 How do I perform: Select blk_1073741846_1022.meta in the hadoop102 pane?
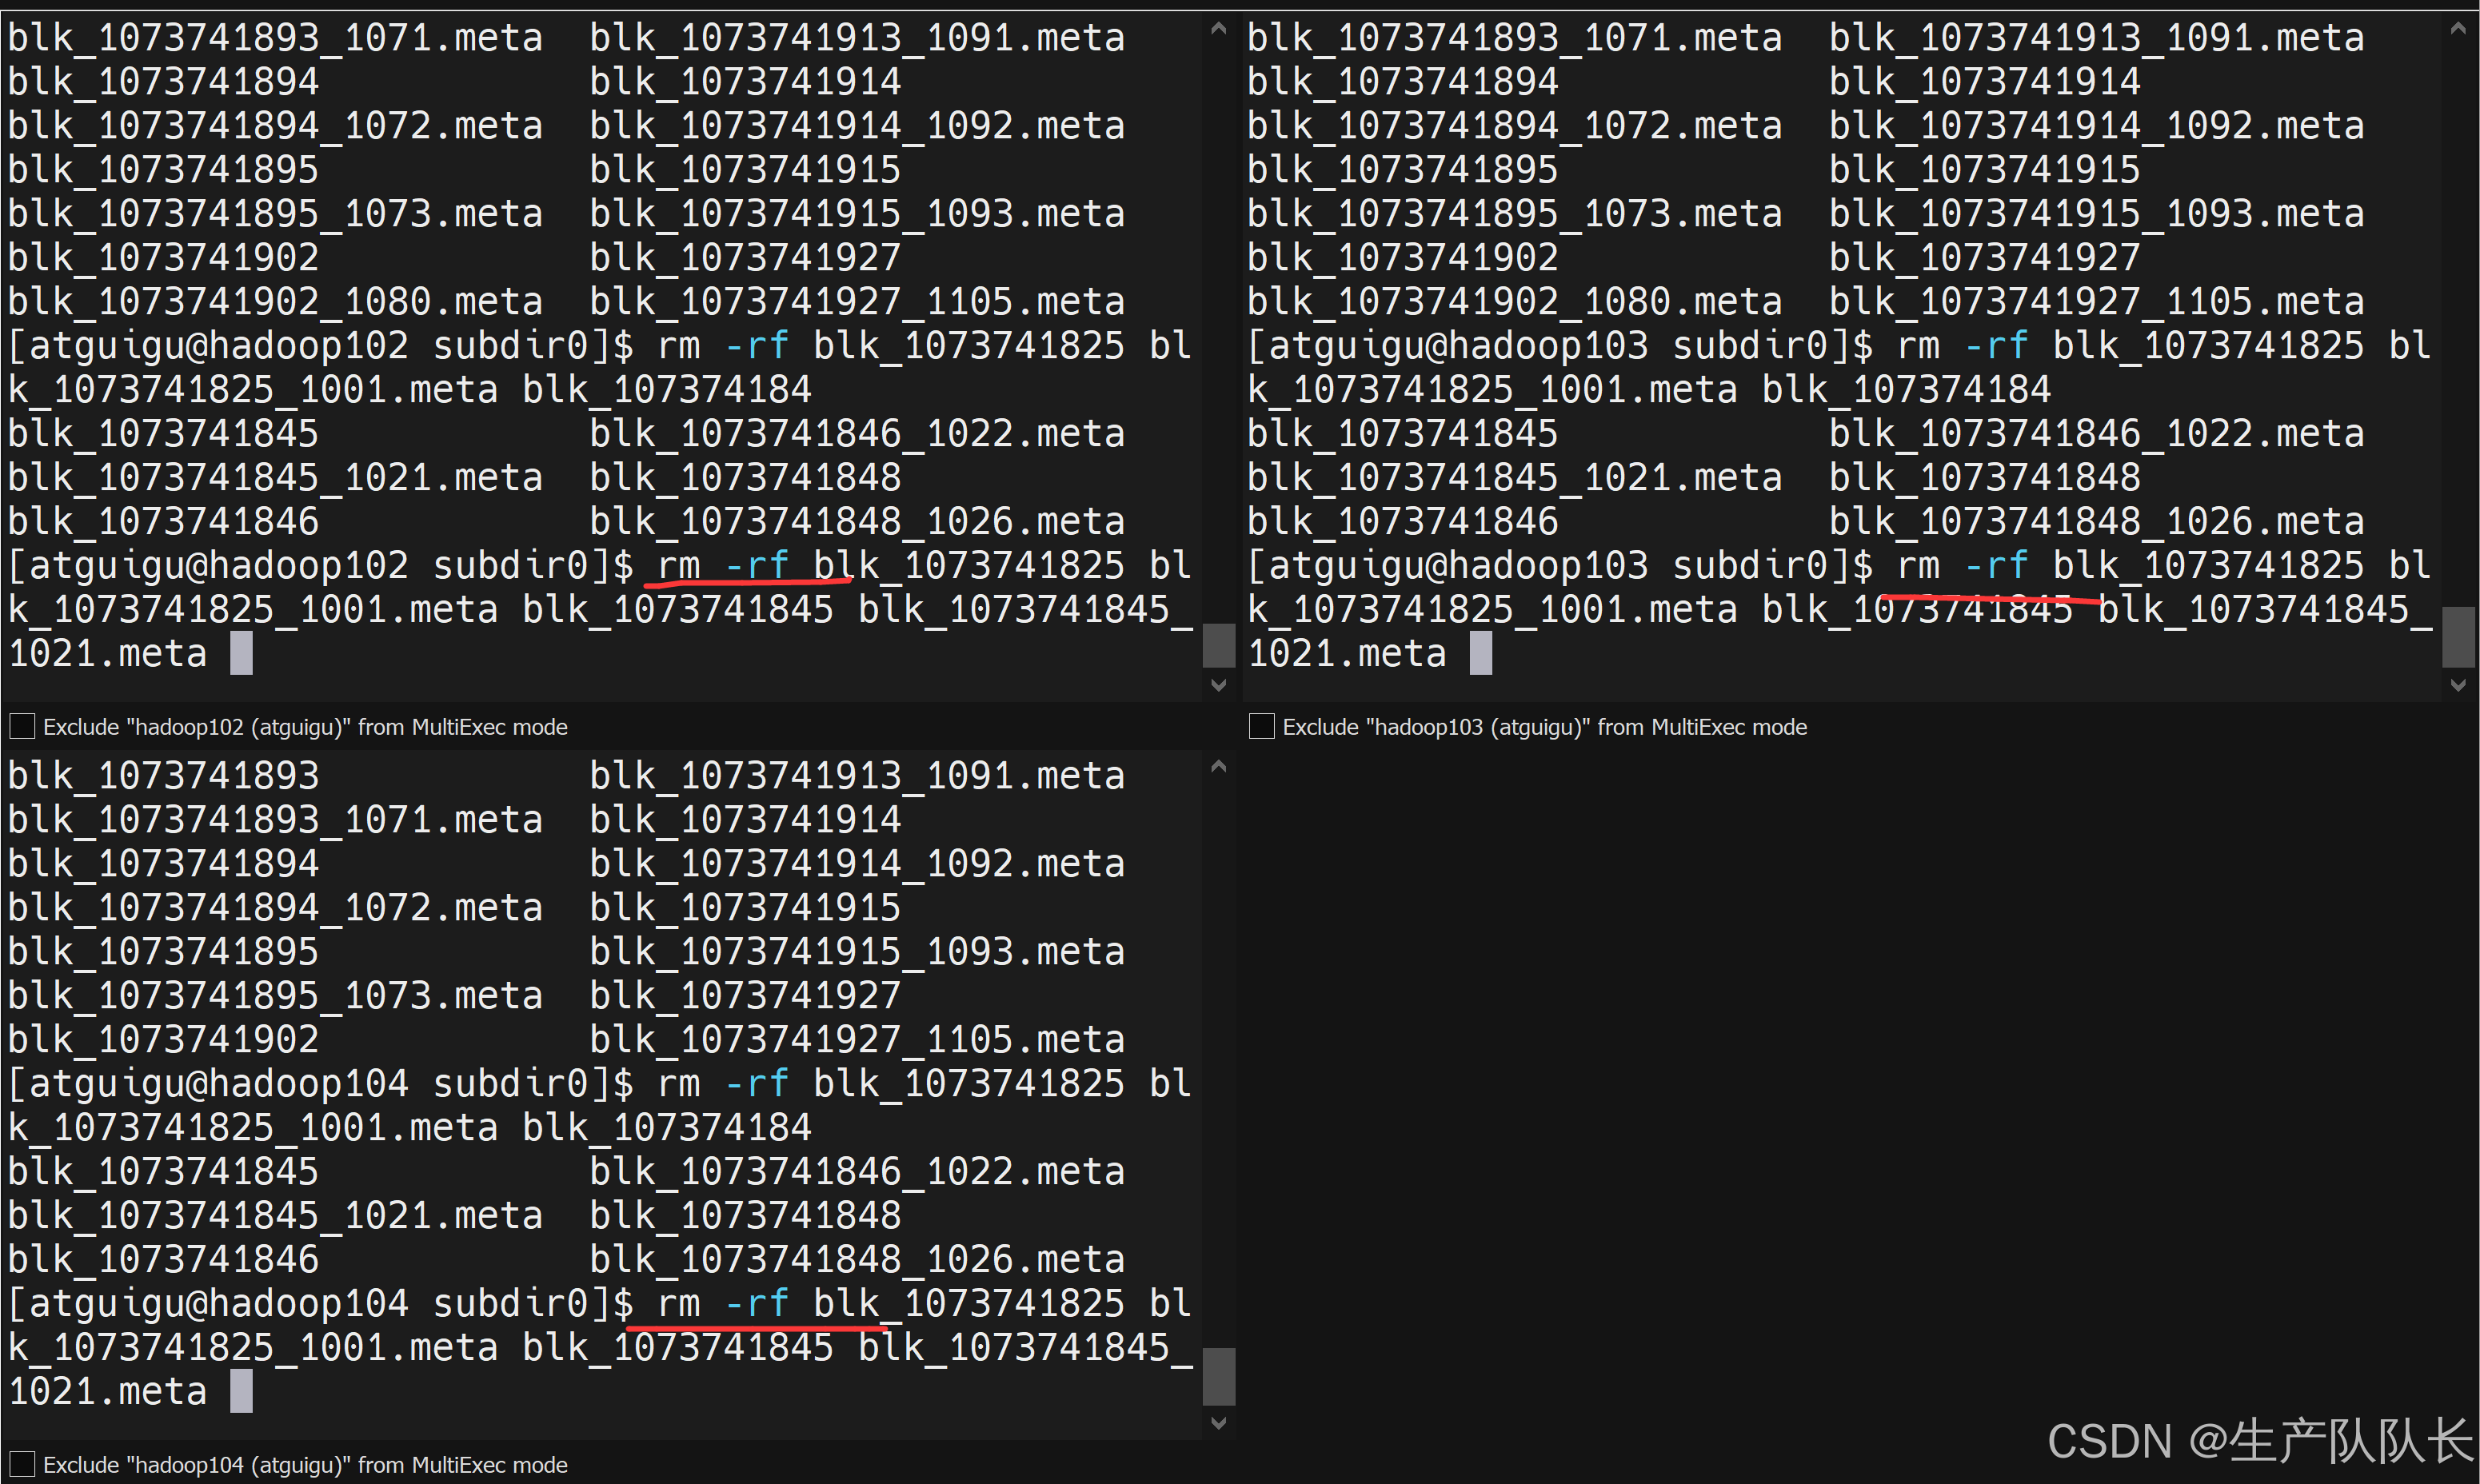pos(857,434)
